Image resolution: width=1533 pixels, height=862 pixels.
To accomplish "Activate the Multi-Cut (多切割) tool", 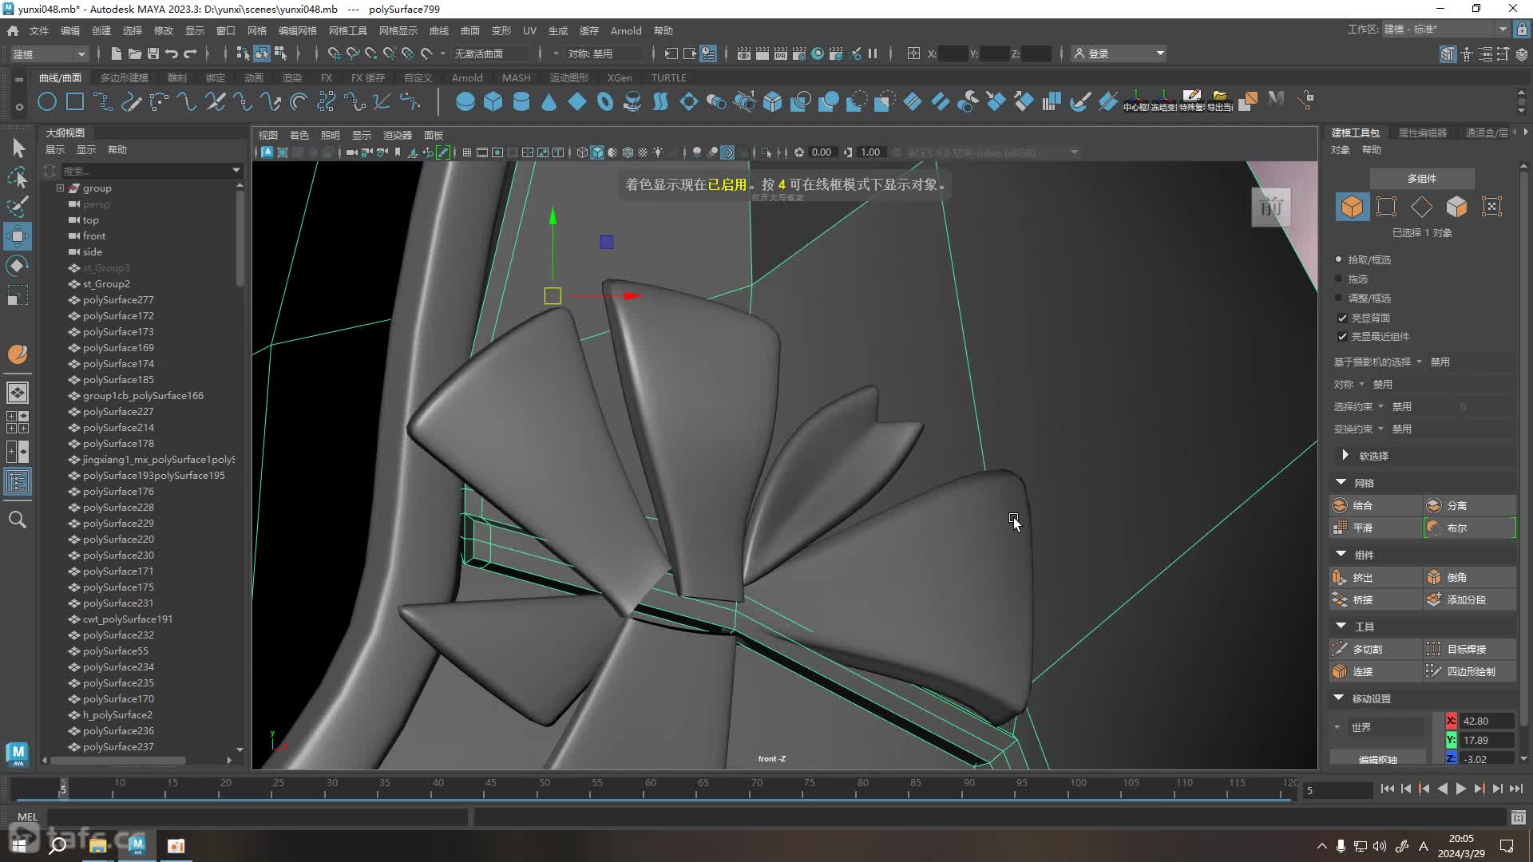I will (x=1376, y=649).
